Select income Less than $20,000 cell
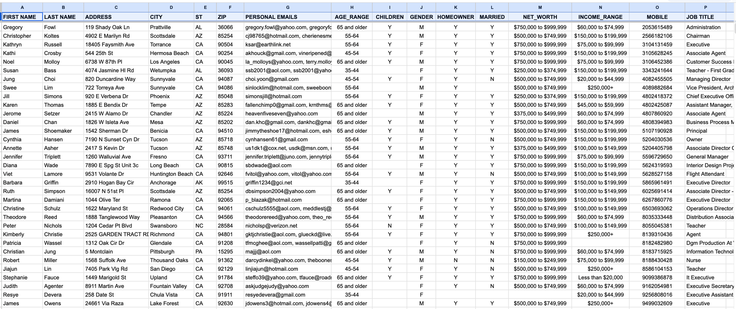Screen dimensions: 736x309 (x=600, y=277)
